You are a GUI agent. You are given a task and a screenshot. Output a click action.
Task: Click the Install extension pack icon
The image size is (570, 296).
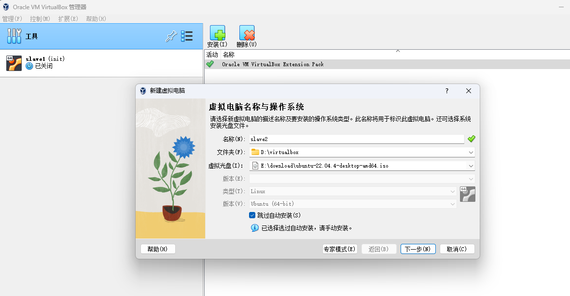pos(217,33)
